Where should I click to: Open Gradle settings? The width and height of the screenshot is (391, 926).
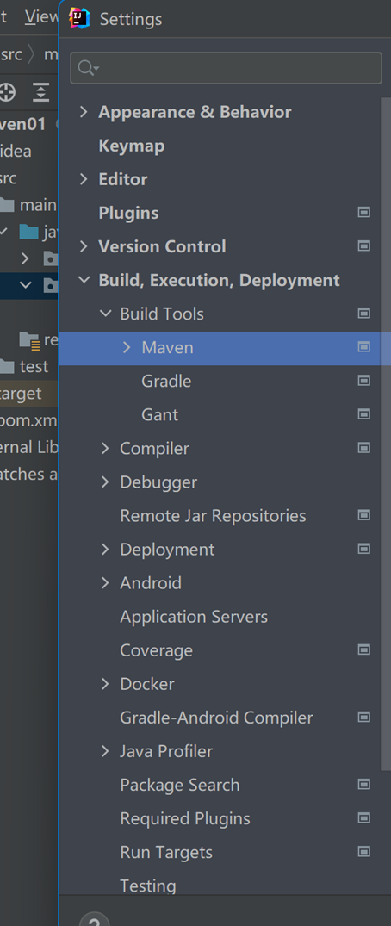[x=166, y=381]
